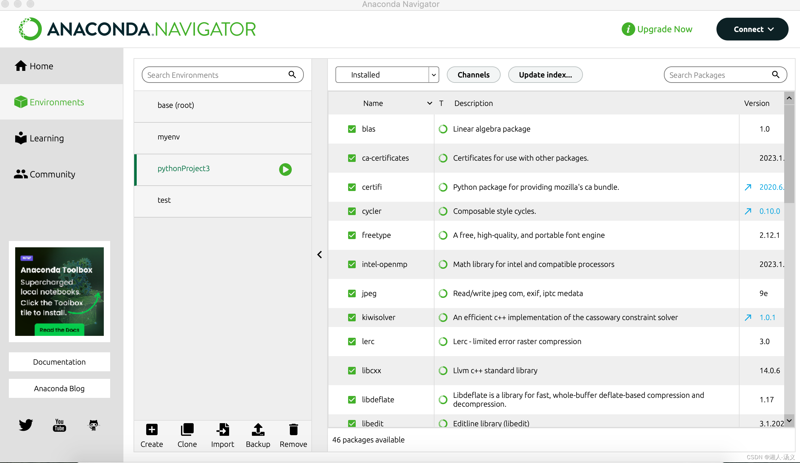Click the Clone environment icon
The width and height of the screenshot is (800, 463).
[x=187, y=429]
